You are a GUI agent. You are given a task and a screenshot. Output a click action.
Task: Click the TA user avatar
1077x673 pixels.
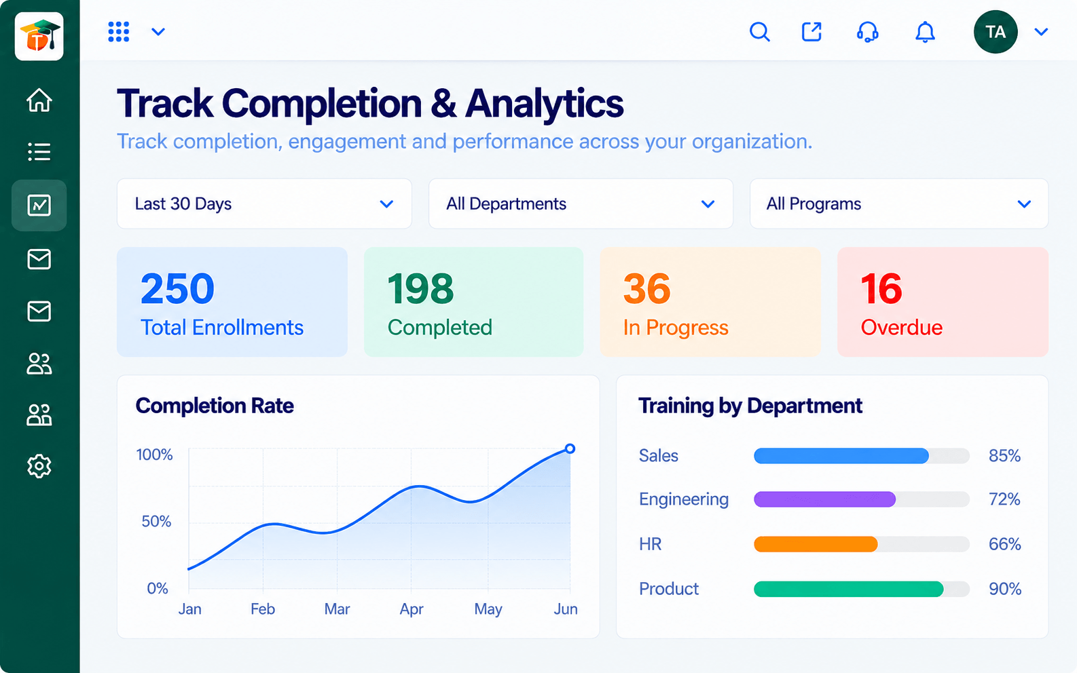(x=996, y=32)
